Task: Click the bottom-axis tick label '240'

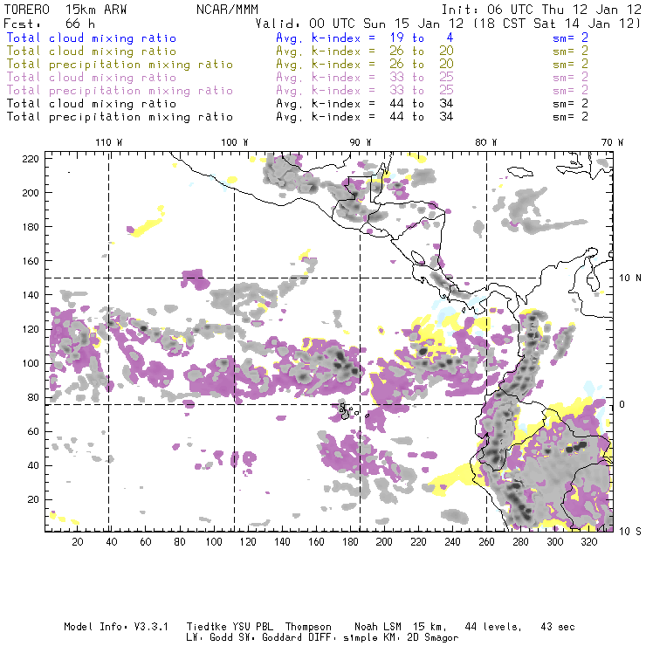Action: click(452, 542)
